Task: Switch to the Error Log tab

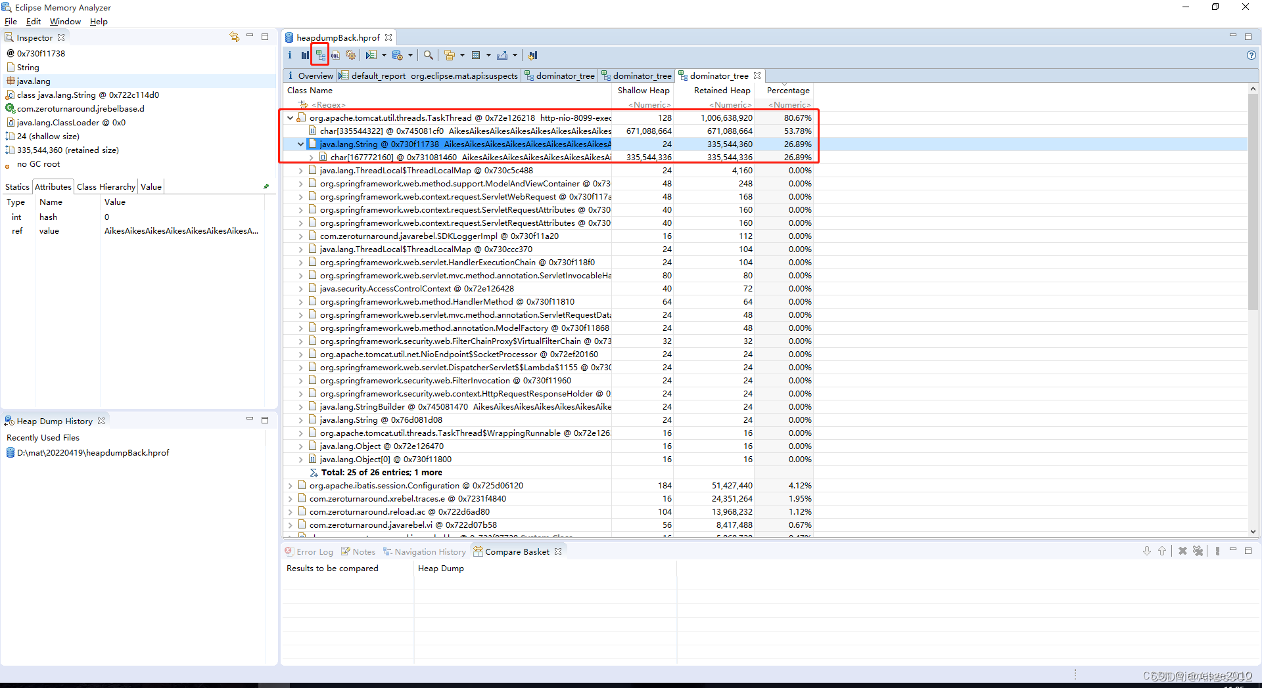Action: (x=309, y=552)
